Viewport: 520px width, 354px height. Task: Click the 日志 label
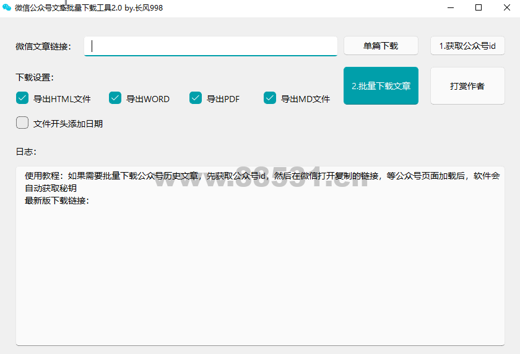click(26, 152)
